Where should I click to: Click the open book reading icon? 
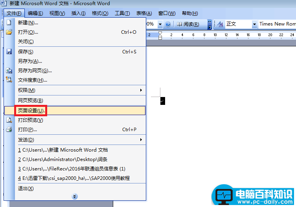[179, 24]
